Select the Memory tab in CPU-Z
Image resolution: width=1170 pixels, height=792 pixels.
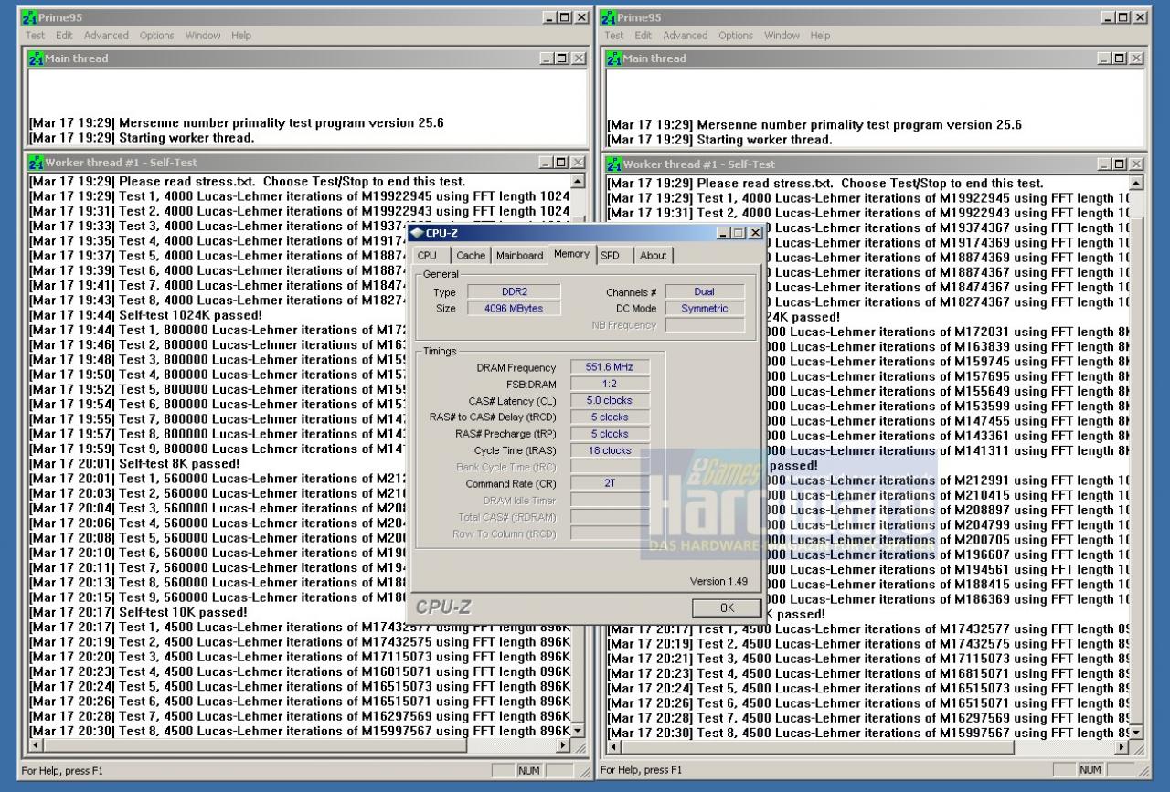pyautogui.click(x=571, y=254)
